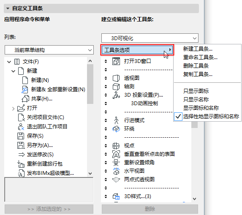Choose 重命名工具条... menu entry

pyautogui.click(x=200, y=57)
